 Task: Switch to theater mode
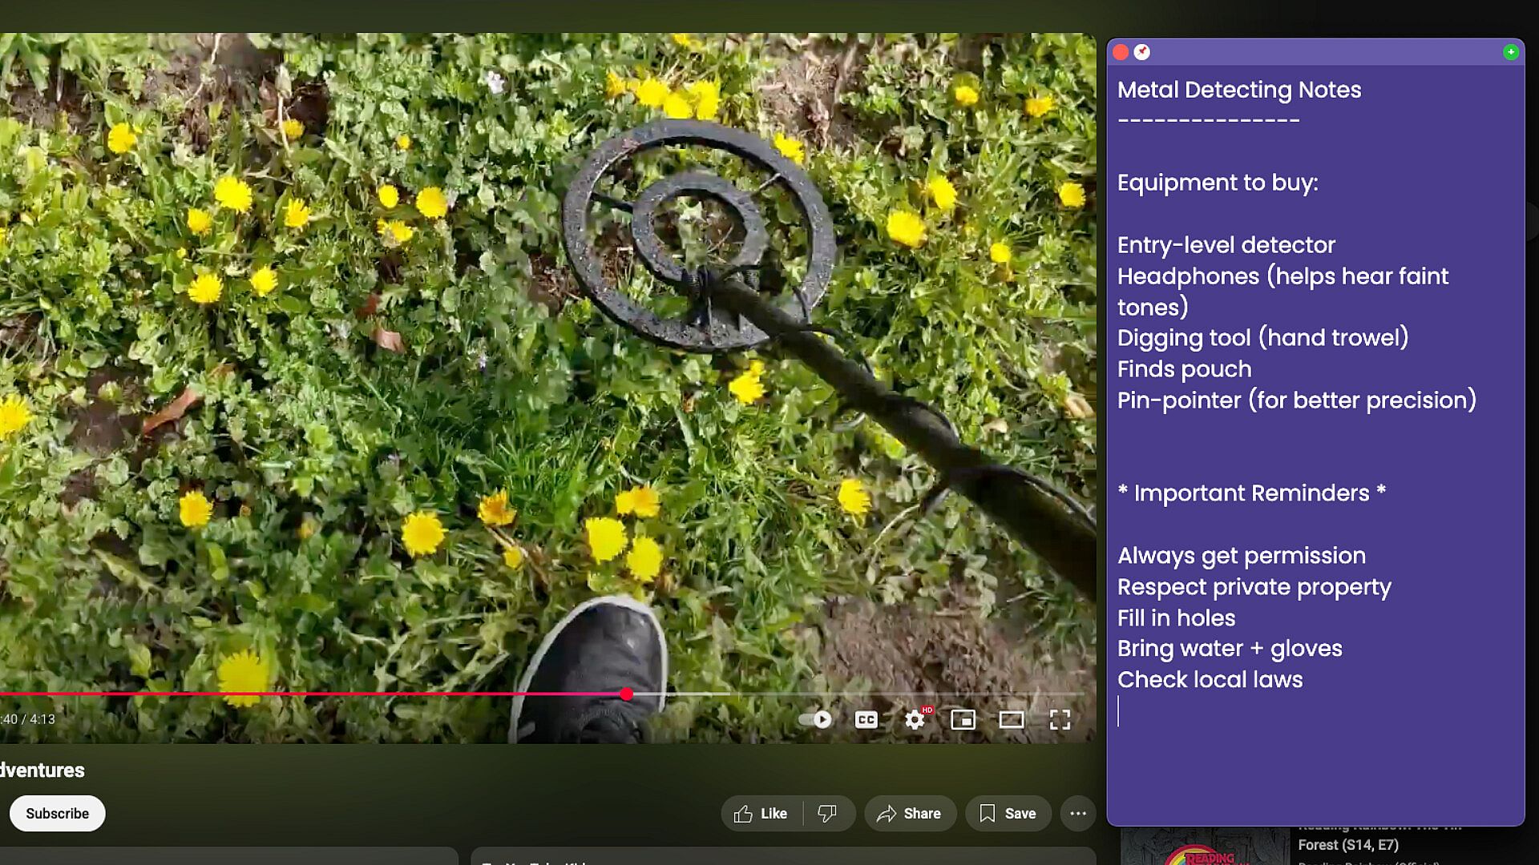click(1012, 719)
